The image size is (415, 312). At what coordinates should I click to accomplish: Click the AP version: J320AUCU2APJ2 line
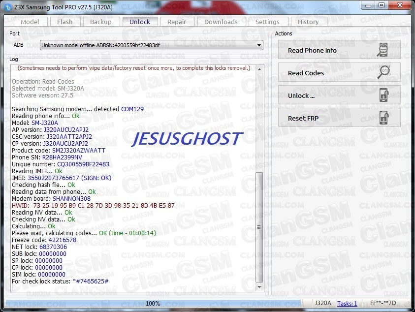[x=50, y=129]
